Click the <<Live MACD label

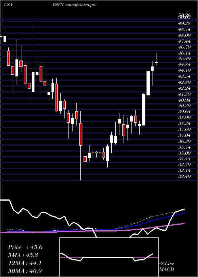tap(167, 267)
